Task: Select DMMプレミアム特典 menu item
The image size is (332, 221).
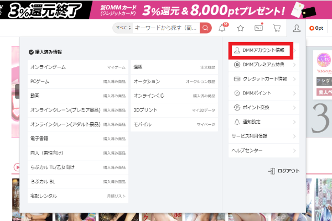Action: click(264, 65)
